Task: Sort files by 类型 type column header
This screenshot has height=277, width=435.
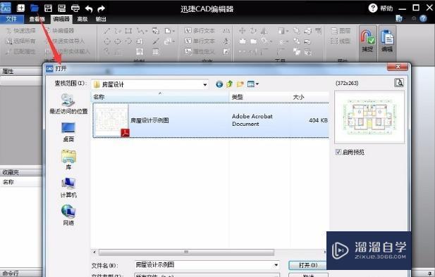Action: tap(259, 97)
